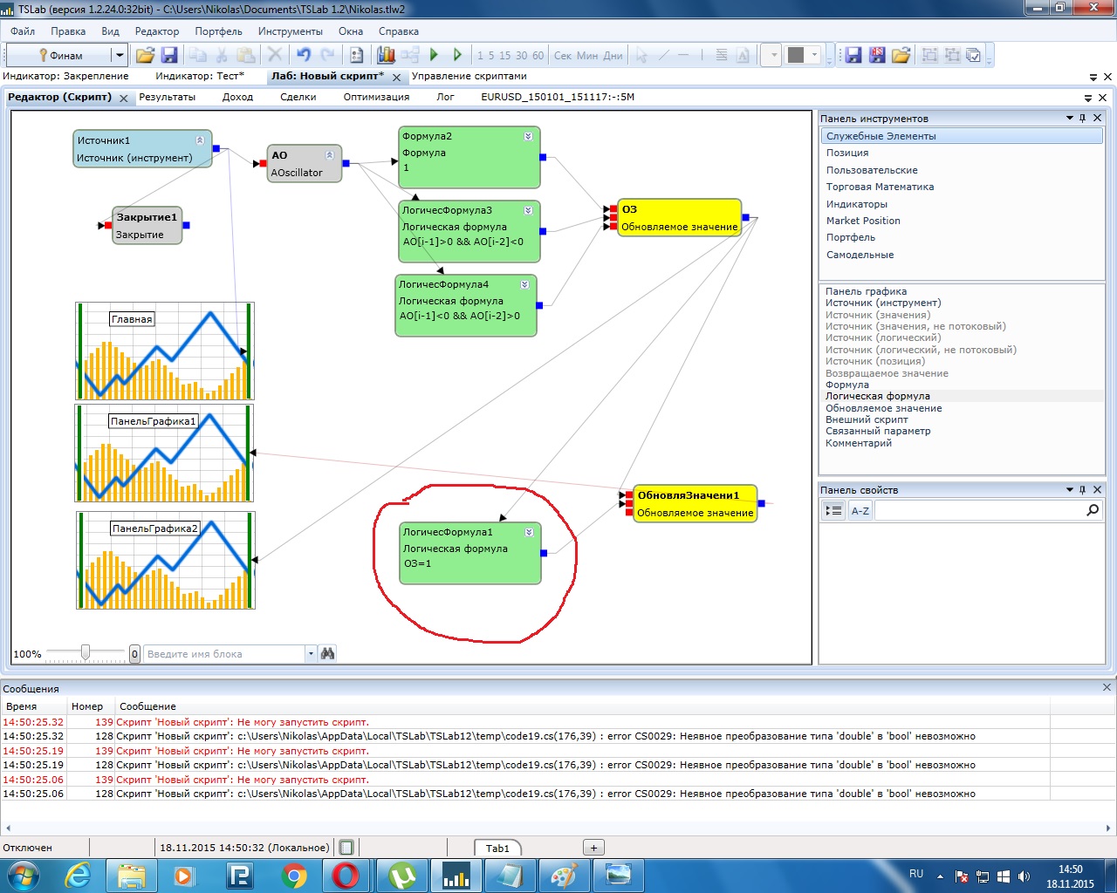Open the Инструменты menu
Viewport: 1117px width, 893px height.
tap(290, 31)
